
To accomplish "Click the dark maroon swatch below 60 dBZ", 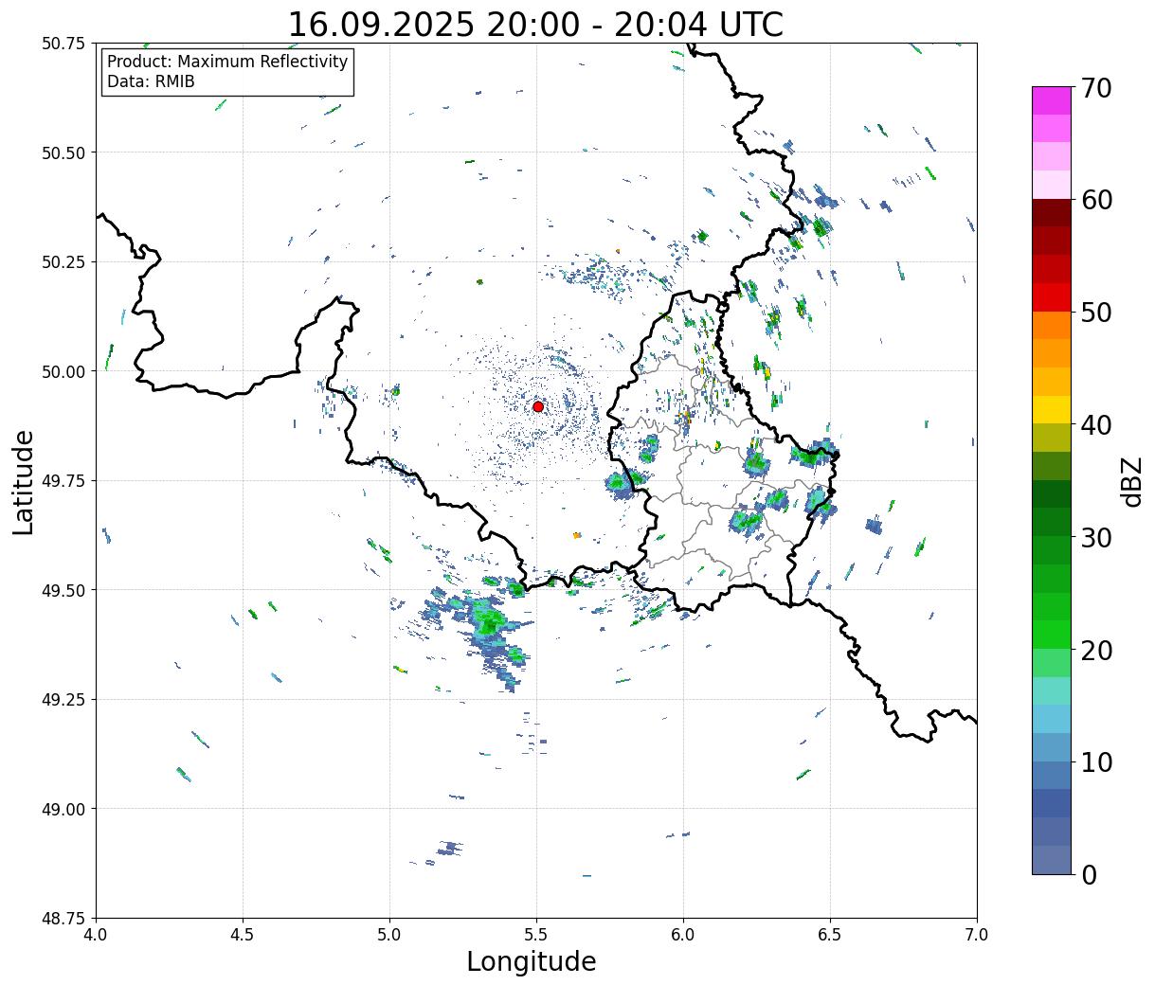I will [1052, 213].
